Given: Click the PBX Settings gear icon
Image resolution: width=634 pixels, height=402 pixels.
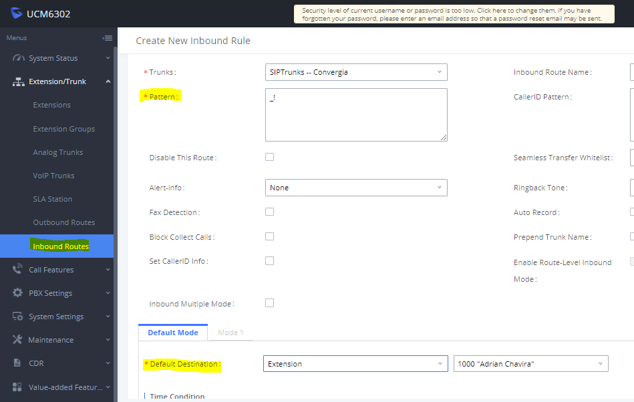Looking at the screenshot, I should click(17, 293).
